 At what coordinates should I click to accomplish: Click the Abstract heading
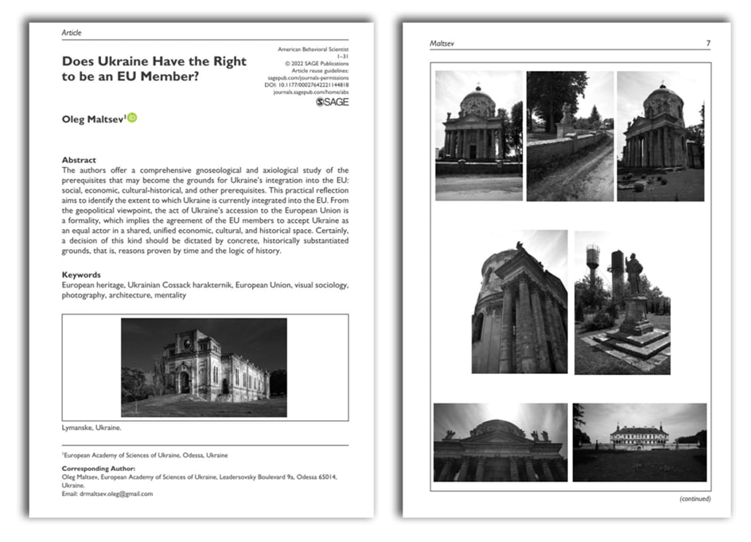coord(79,160)
